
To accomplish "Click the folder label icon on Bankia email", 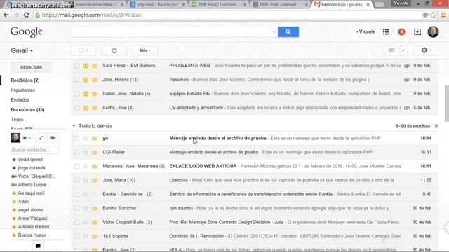I will pos(95,195).
